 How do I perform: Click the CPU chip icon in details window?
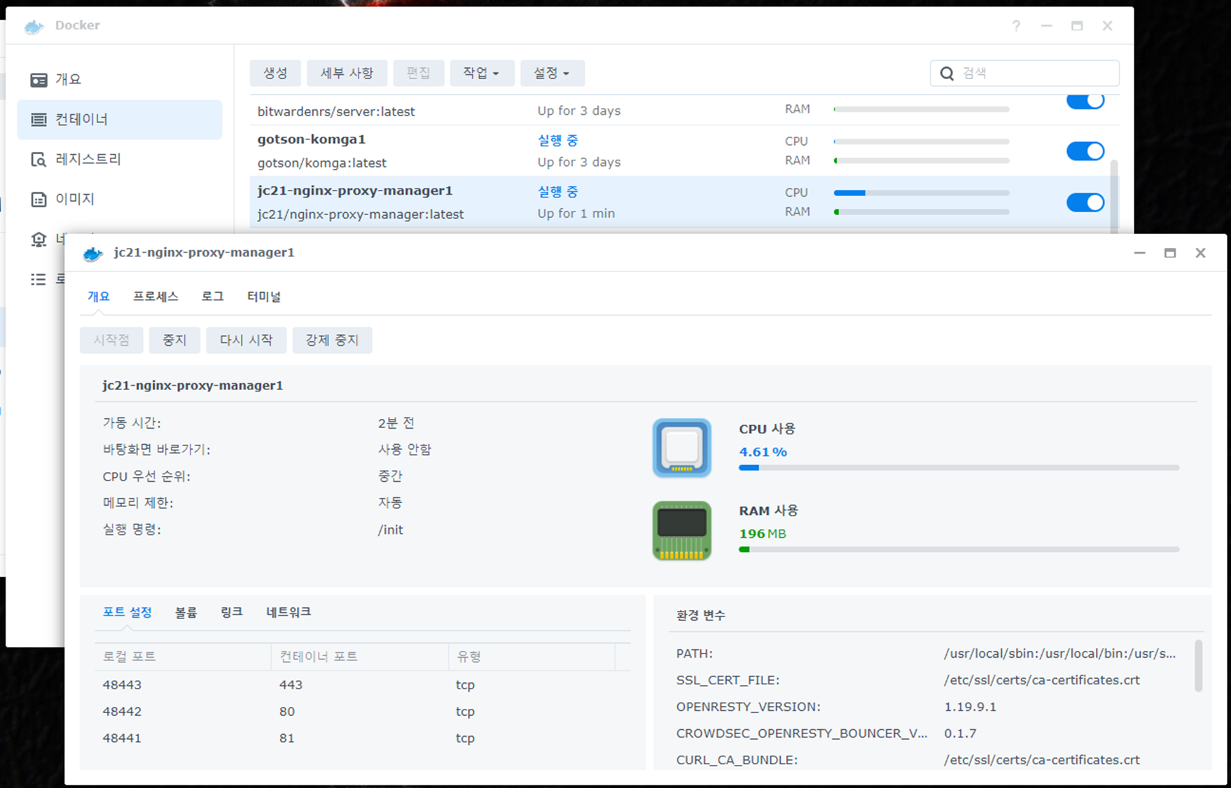coord(681,448)
